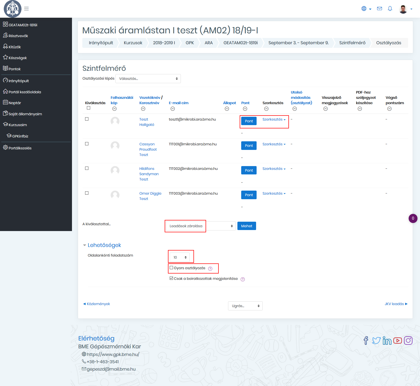This screenshot has height=386, width=420.
Task: Click the globe language selector icon
Action: pyautogui.click(x=364, y=9)
